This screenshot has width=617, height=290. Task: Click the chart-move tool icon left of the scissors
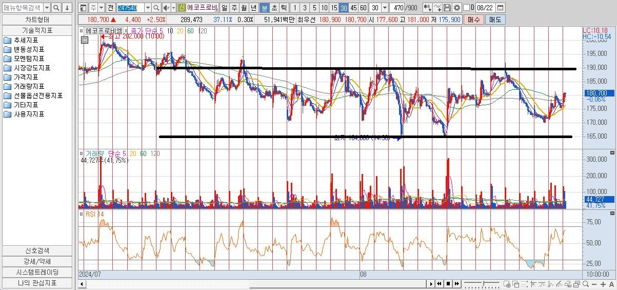point(428,8)
